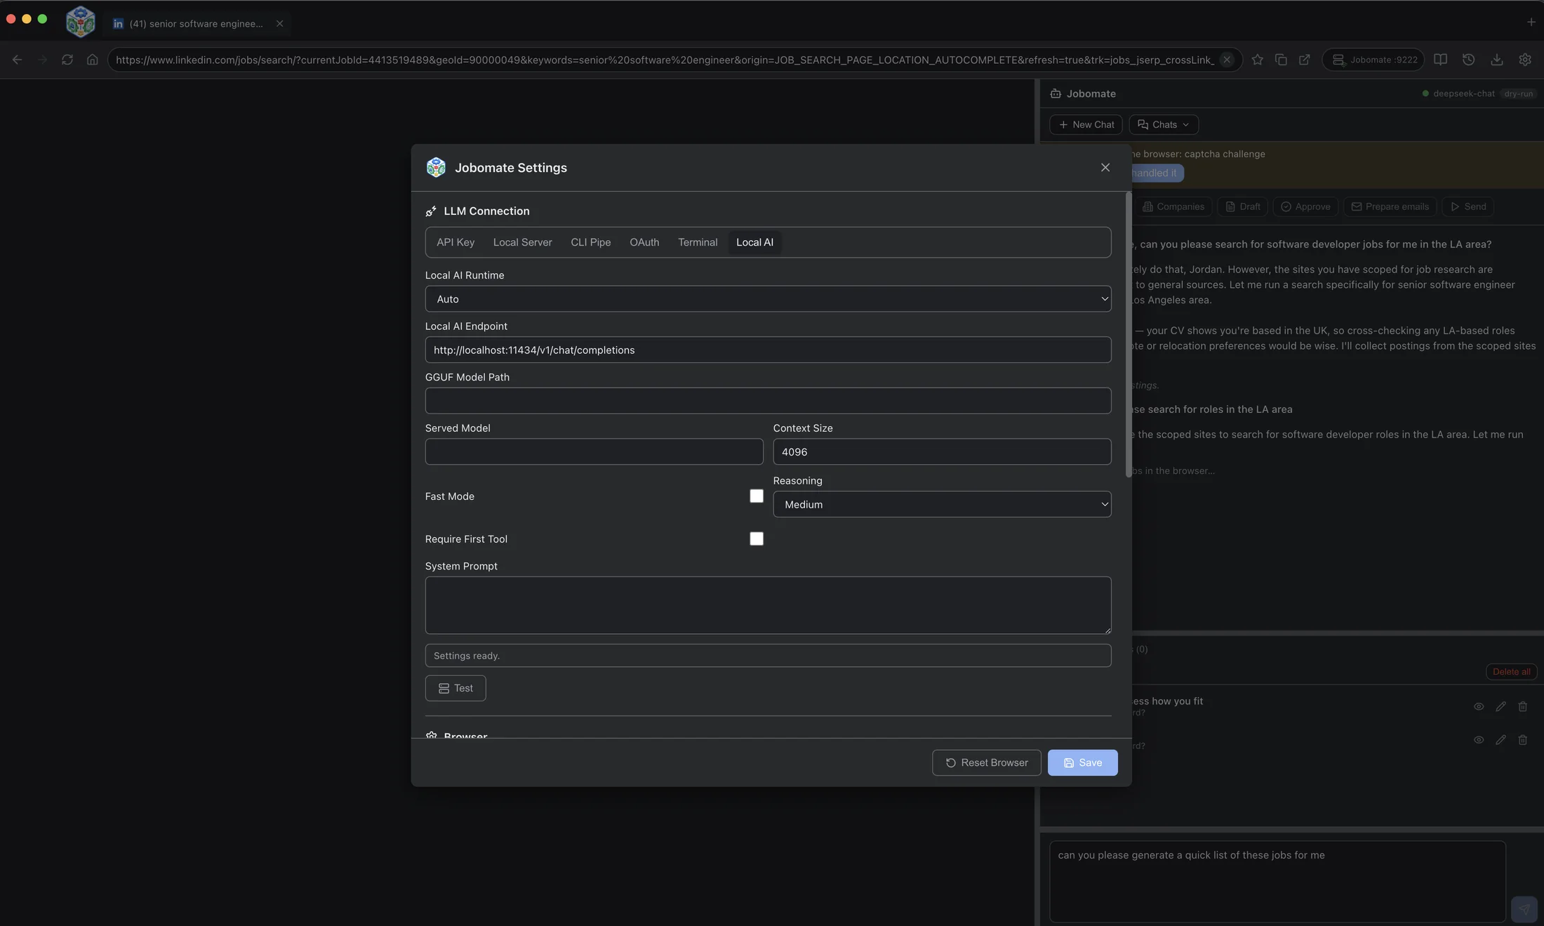Enable the Fast Mode checkbox
The width and height of the screenshot is (1544, 926).
click(x=757, y=496)
